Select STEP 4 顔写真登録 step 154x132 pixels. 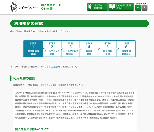(x=89, y=48)
